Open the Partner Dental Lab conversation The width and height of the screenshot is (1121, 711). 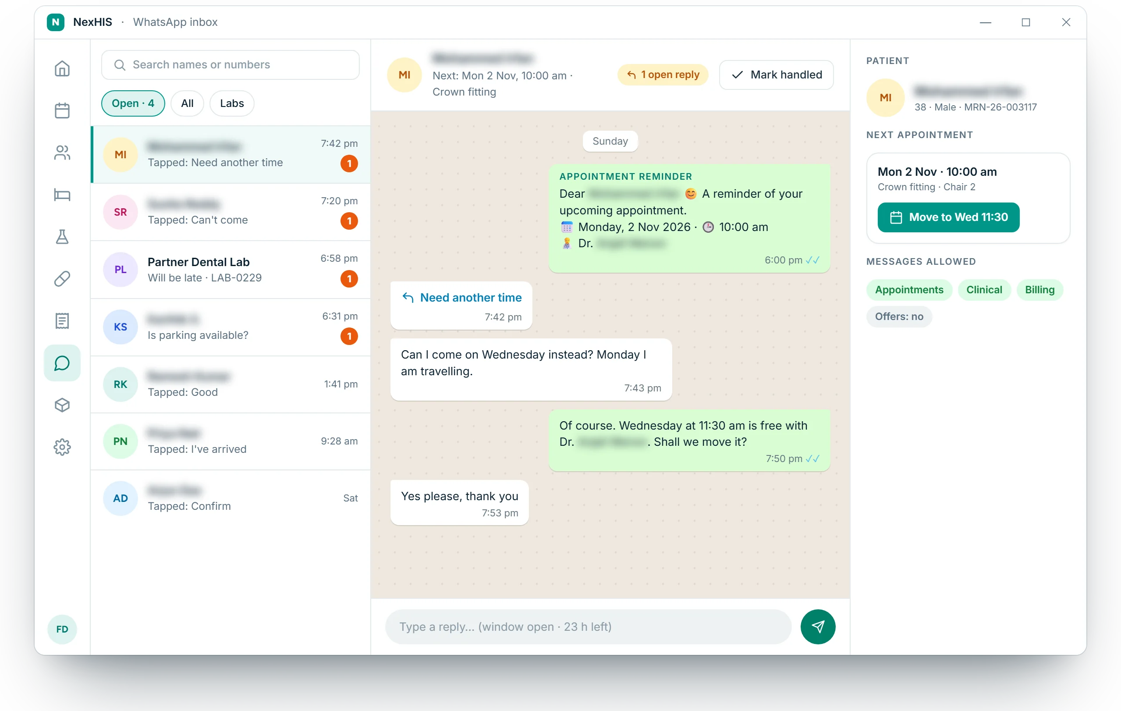click(231, 269)
